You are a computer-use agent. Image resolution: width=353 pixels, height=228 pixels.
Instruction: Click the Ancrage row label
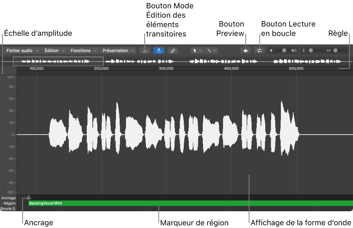8,198
